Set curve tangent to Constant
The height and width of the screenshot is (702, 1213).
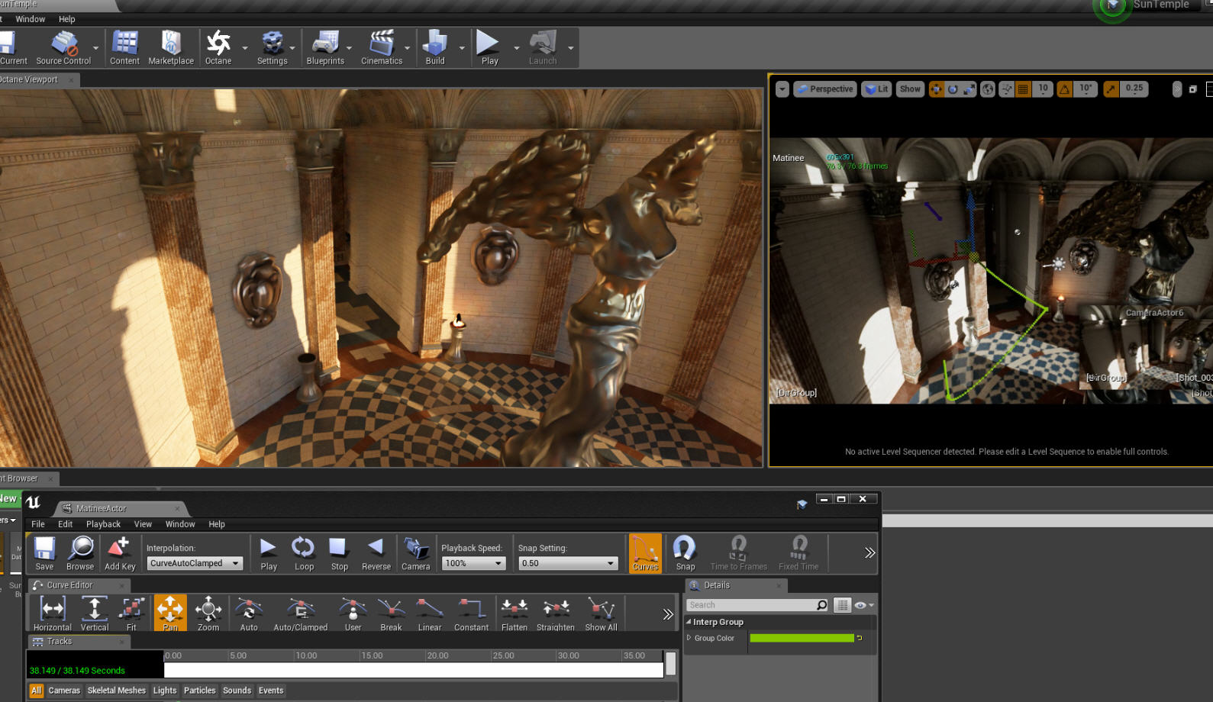coord(471,613)
